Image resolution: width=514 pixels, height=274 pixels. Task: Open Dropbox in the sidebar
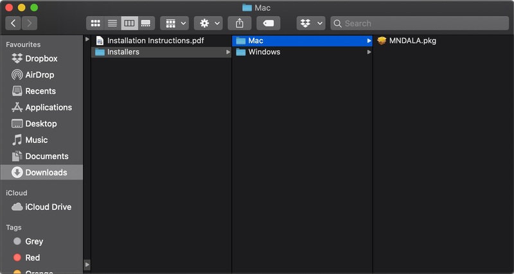click(42, 58)
